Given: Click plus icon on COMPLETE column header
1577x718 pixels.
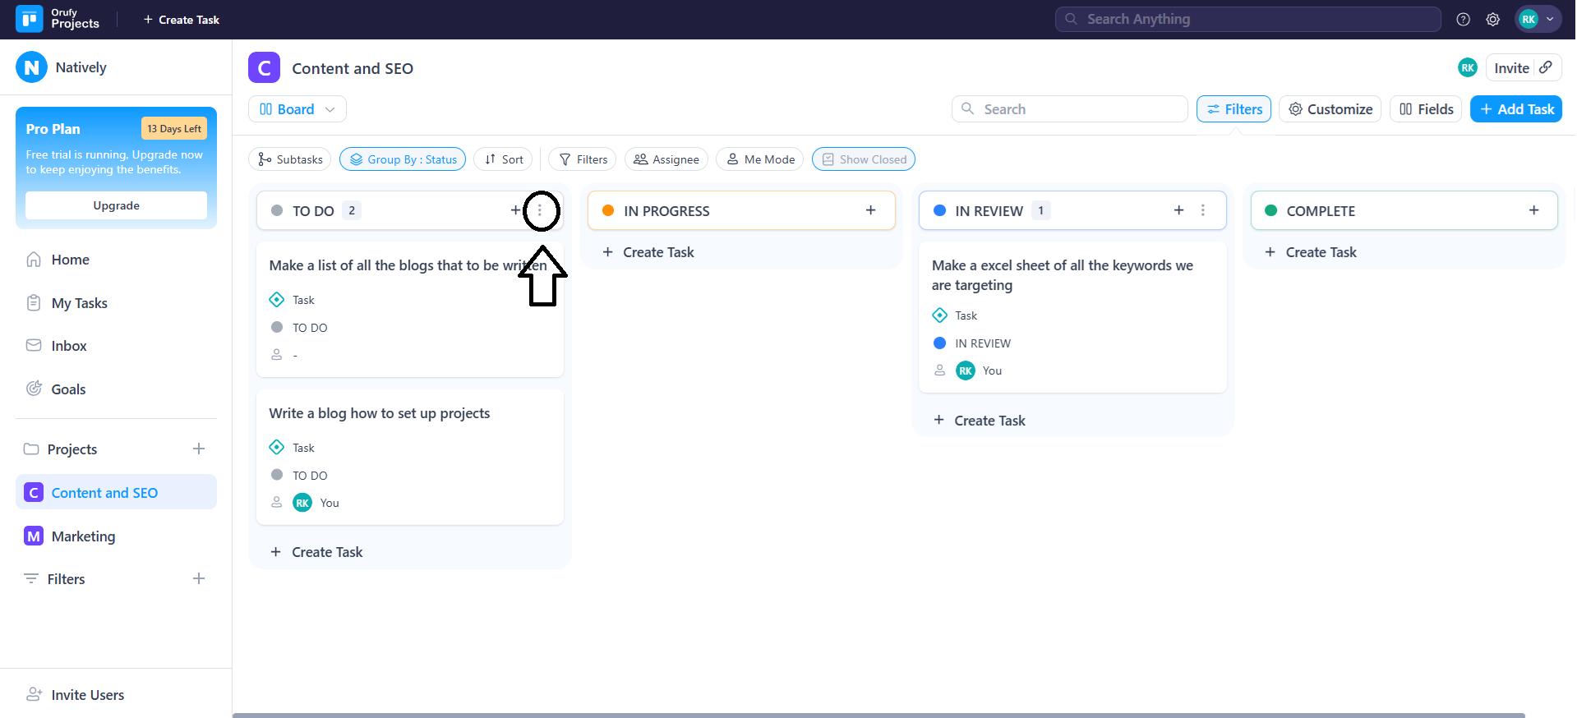Looking at the screenshot, I should click(x=1533, y=210).
